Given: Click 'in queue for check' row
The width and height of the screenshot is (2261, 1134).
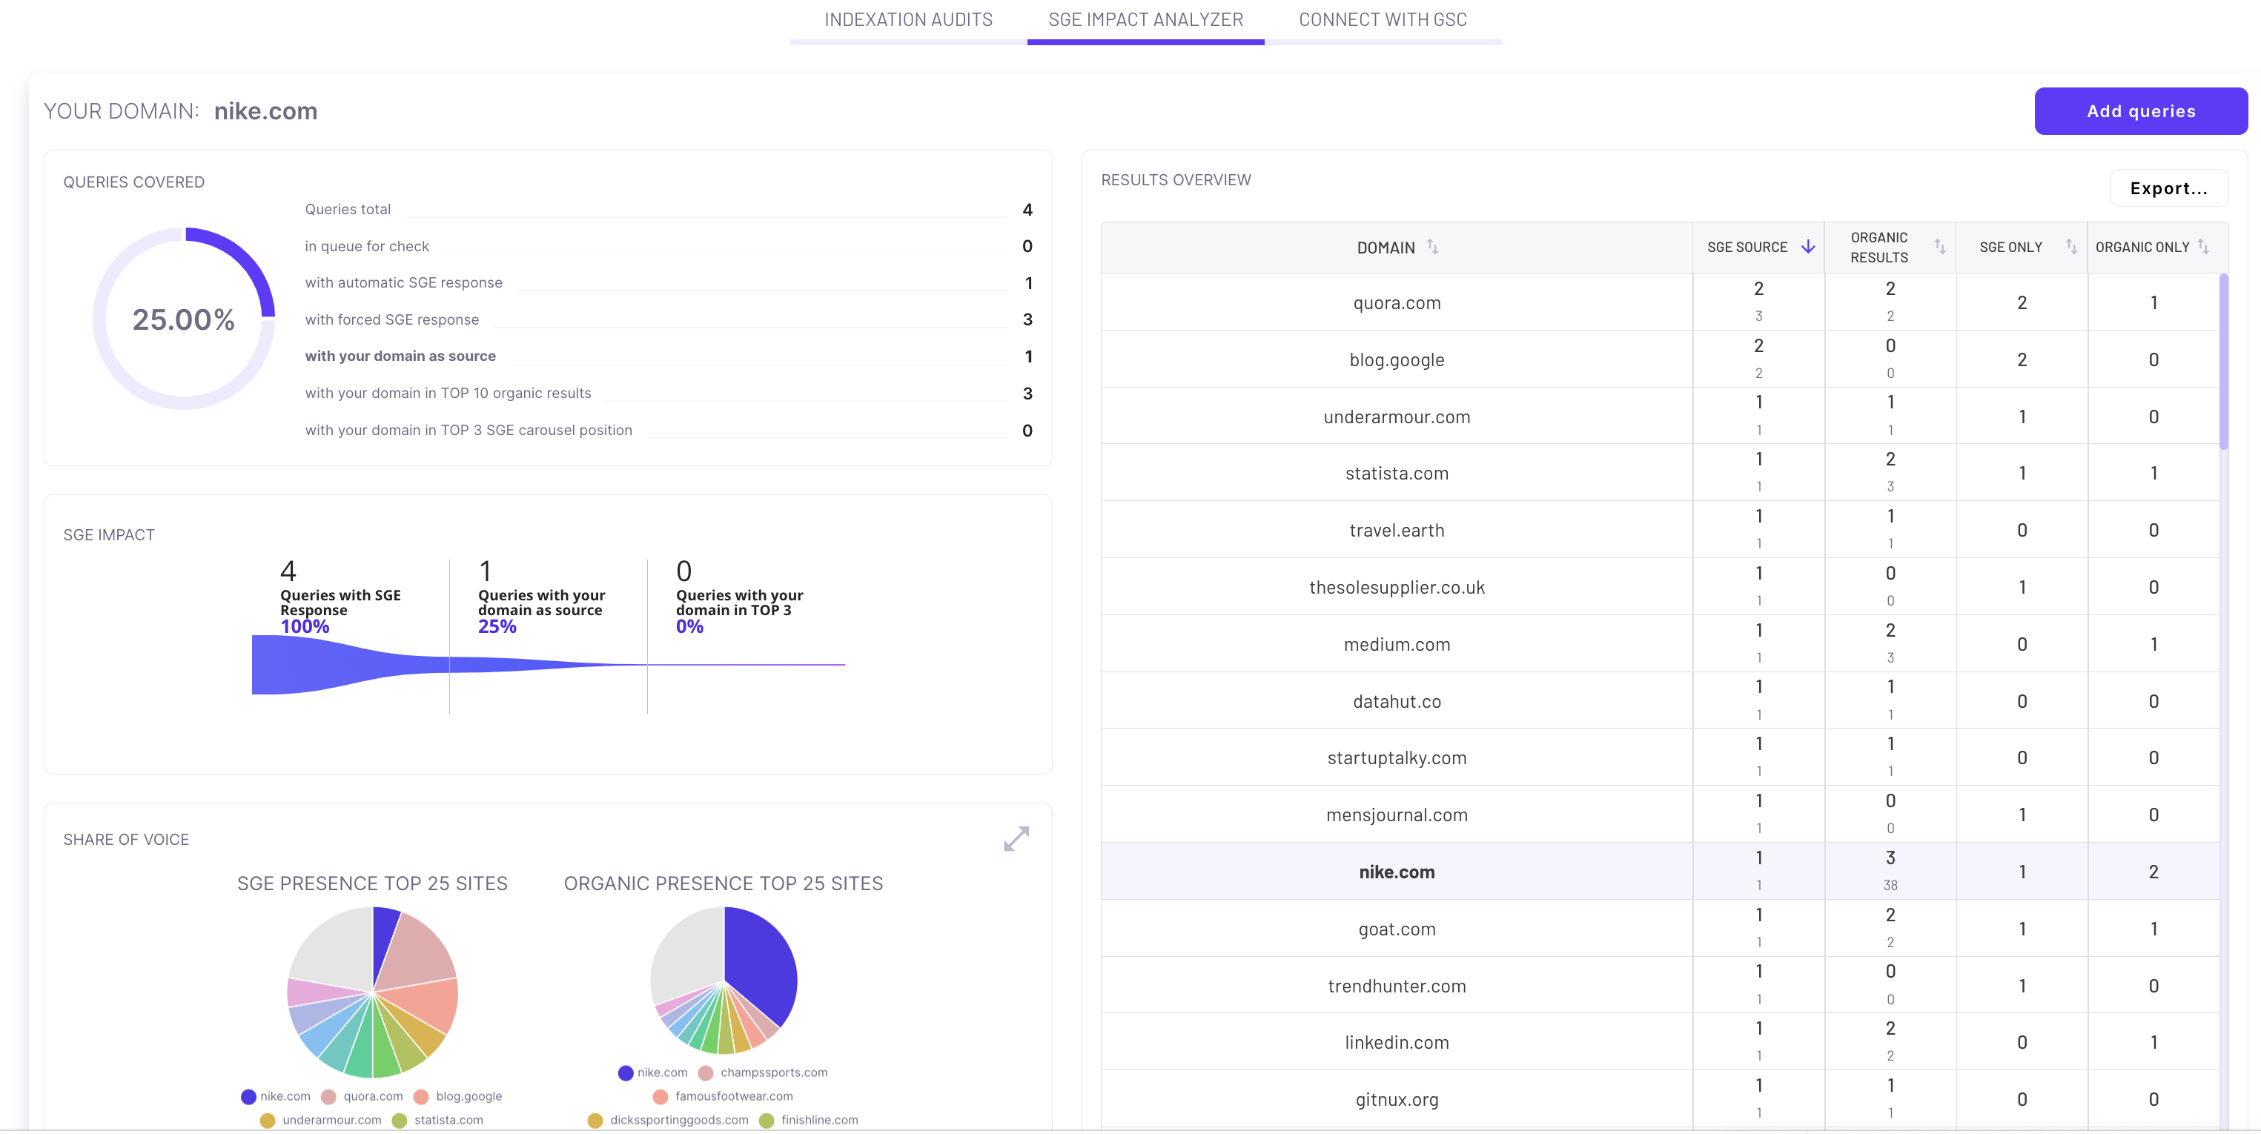Looking at the screenshot, I should coord(669,246).
